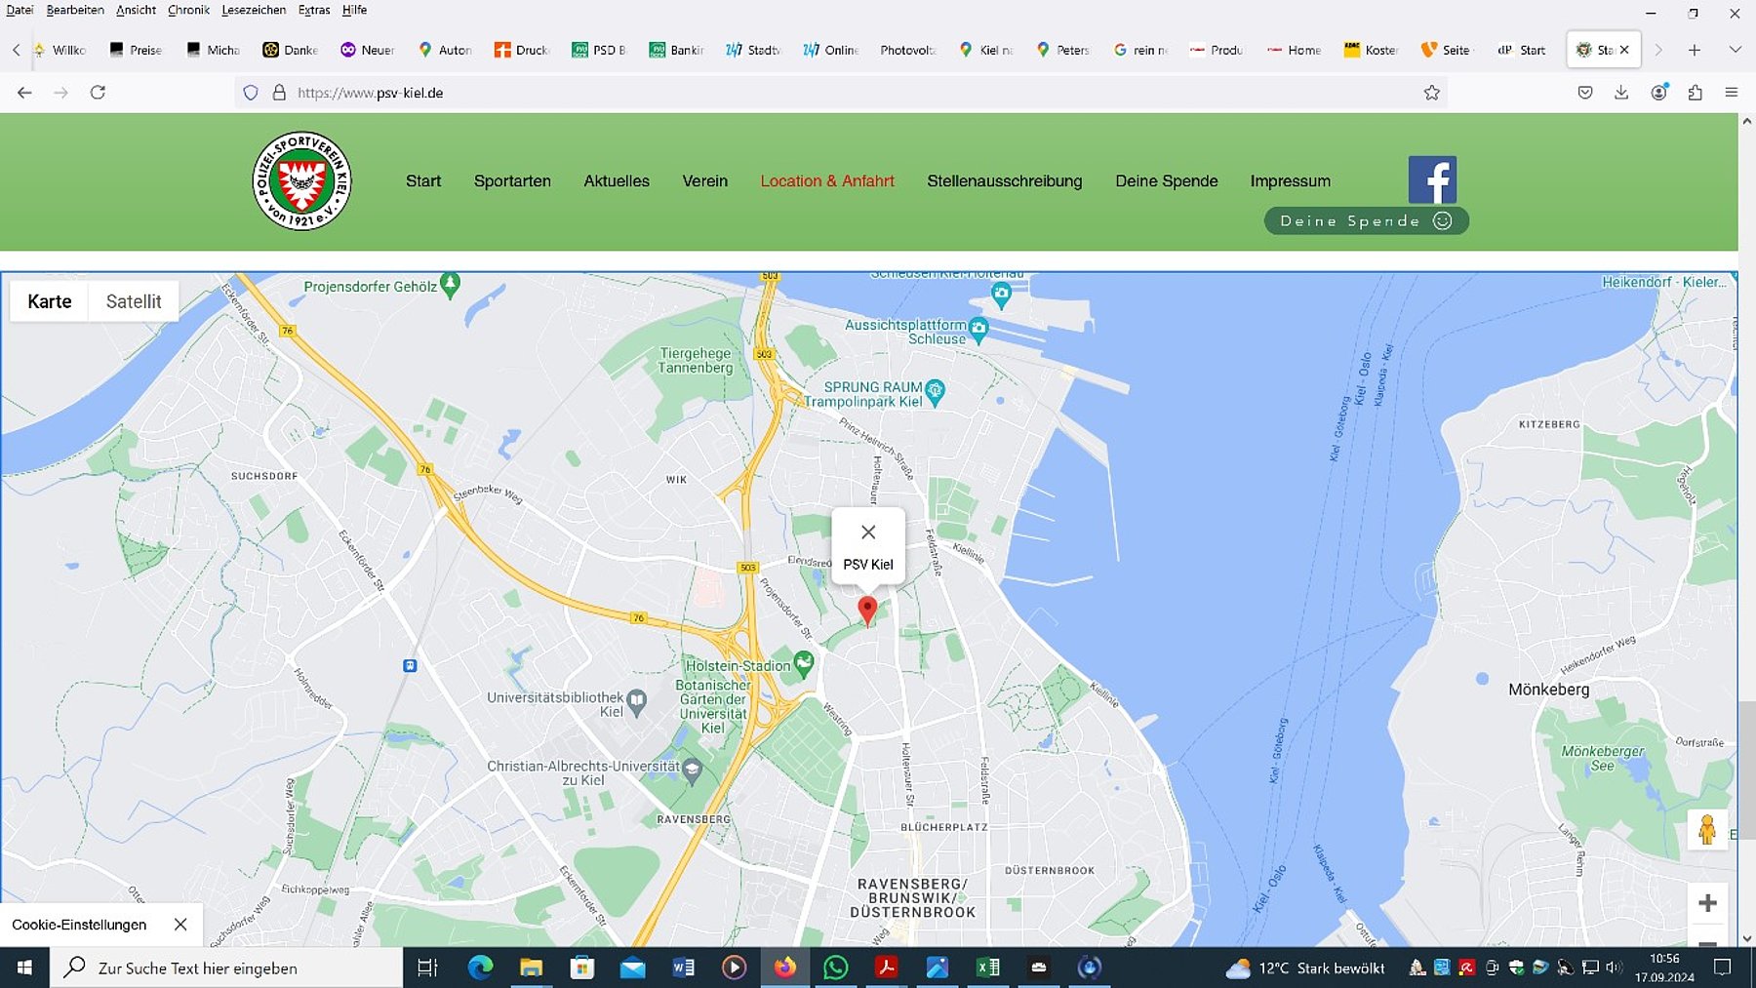Select the Karte map view
Screen dimensions: 1756x988
point(50,301)
